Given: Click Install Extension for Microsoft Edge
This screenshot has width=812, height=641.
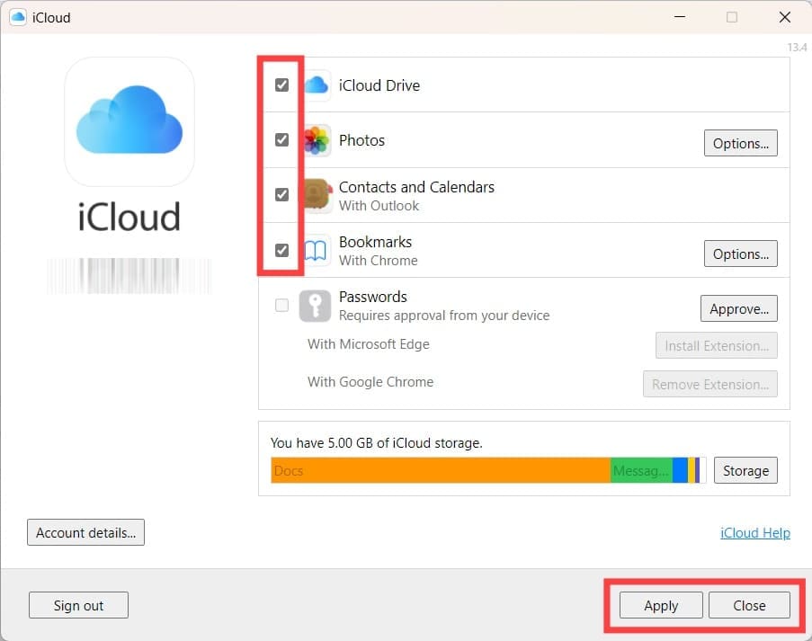Looking at the screenshot, I should click(x=716, y=345).
